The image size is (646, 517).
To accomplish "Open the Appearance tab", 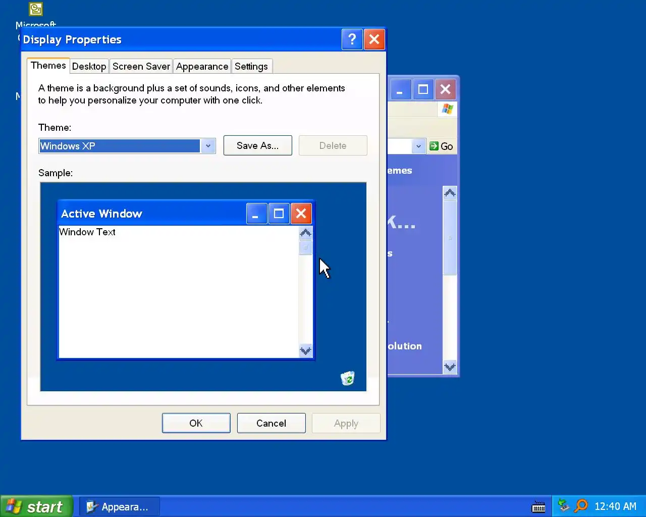I will coord(202,66).
